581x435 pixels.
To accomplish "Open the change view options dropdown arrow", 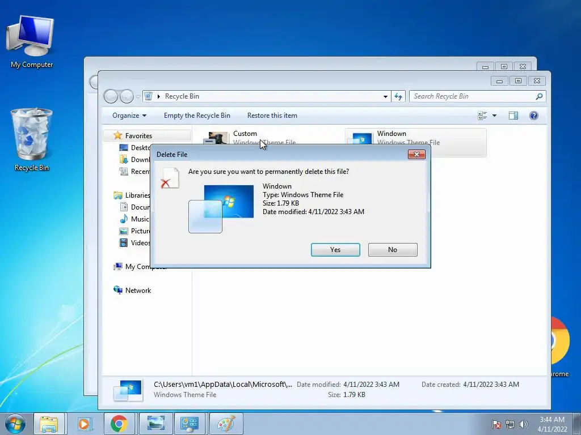I will point(494,116).
